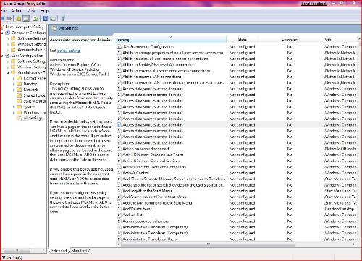Screen dimensions: 362x261
Task: Open the View menu
Action: tap(31, 11)
